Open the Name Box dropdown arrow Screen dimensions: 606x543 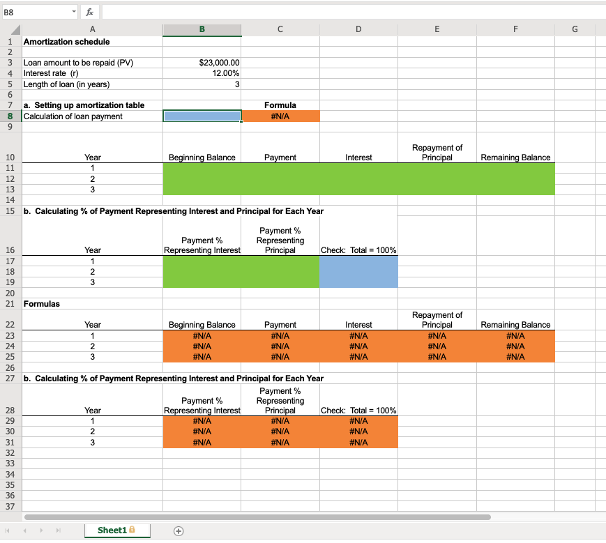74,12
